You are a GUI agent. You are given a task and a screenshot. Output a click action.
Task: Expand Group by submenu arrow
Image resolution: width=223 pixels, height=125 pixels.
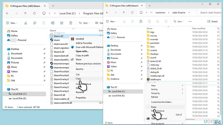(183, 93)
